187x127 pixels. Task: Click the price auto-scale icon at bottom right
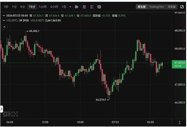[180, 122]
